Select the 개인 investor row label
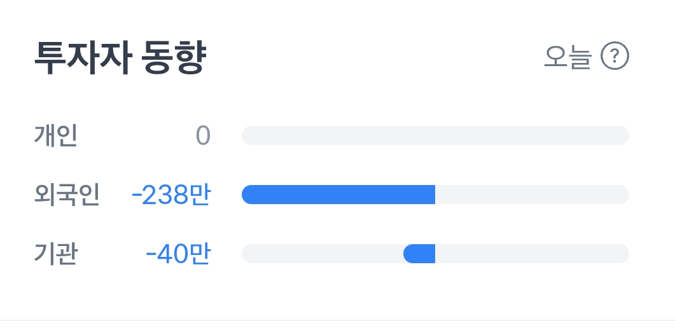 56,135
